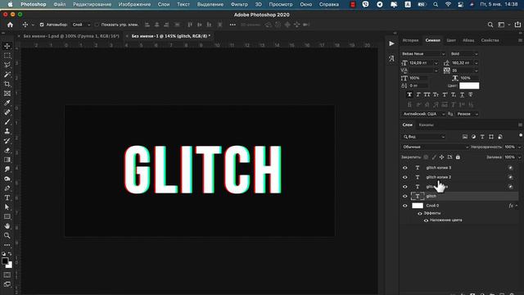Select the Eraser tool

click(x=7, y=150)
